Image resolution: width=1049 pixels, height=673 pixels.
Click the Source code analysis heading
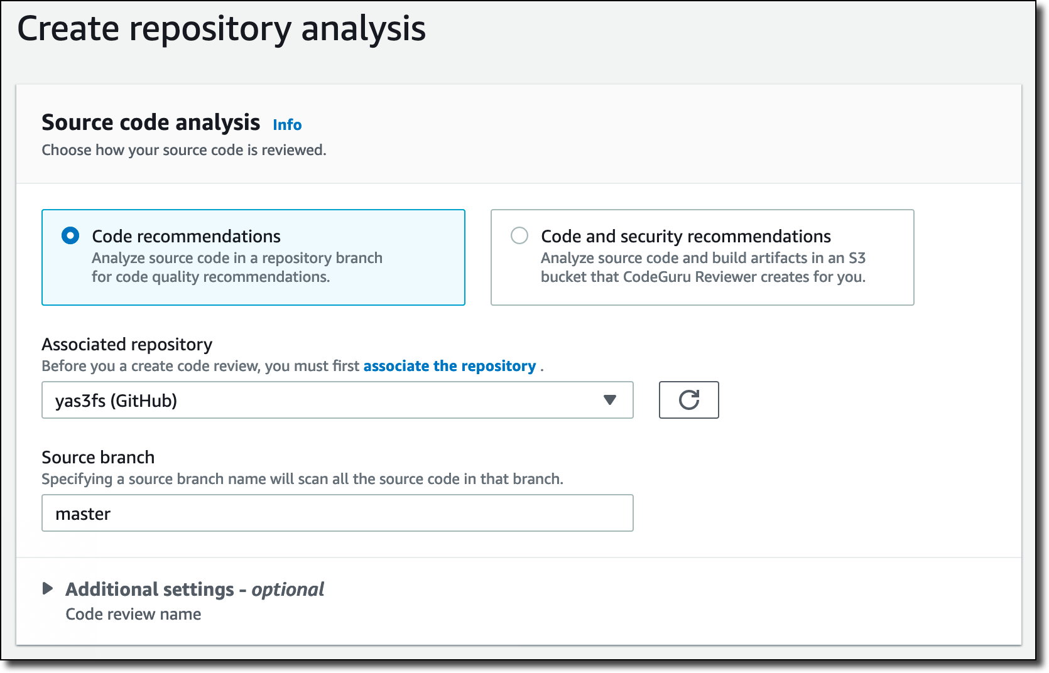151,122
